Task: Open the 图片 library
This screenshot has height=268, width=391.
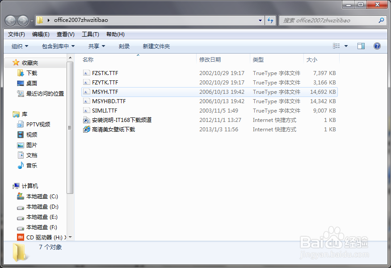Action: coord(32,145)
